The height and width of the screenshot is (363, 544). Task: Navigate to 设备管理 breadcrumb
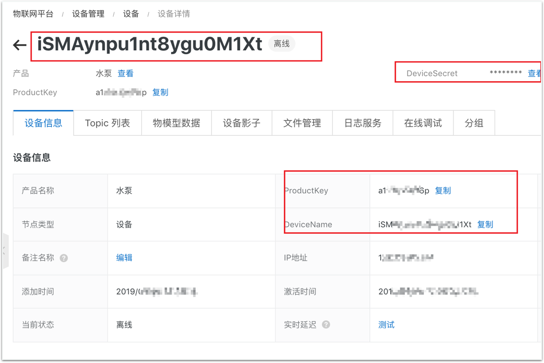88,14
